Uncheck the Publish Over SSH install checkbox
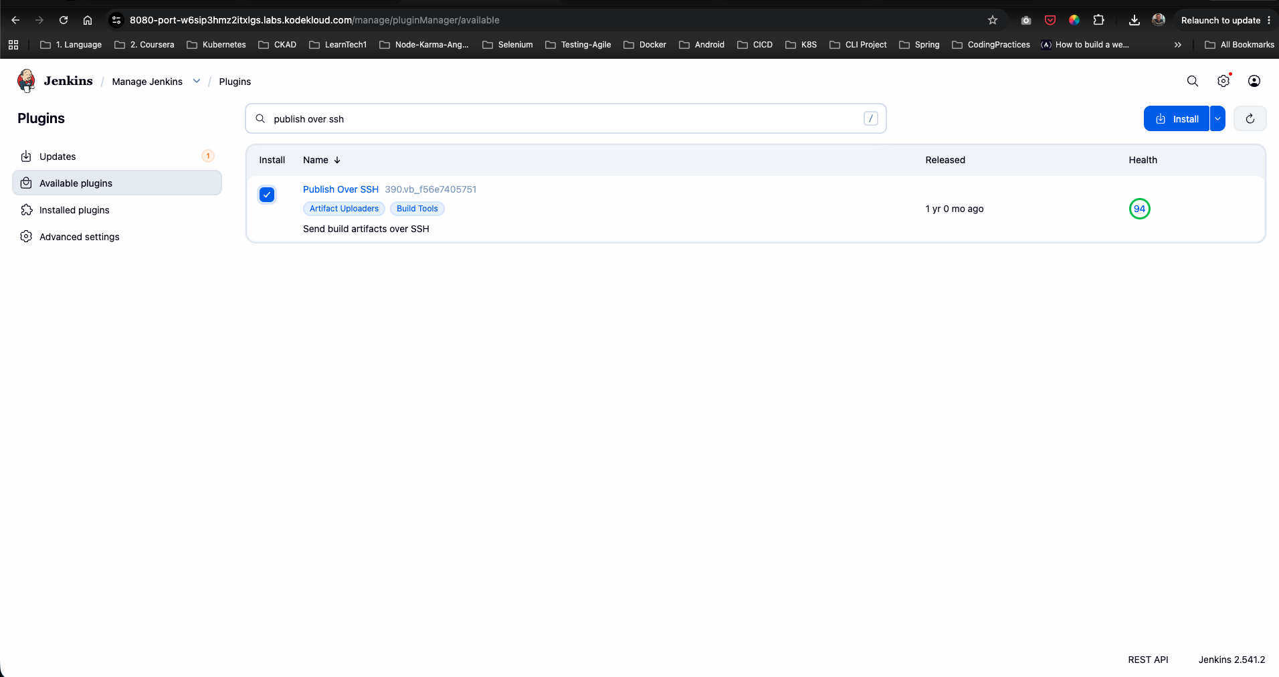This screenshot has height=677, width=1279. pos(267,195)
